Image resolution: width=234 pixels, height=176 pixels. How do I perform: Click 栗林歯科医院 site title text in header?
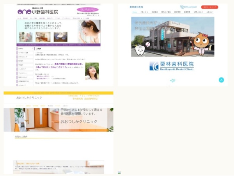click(x=136, y=7)
